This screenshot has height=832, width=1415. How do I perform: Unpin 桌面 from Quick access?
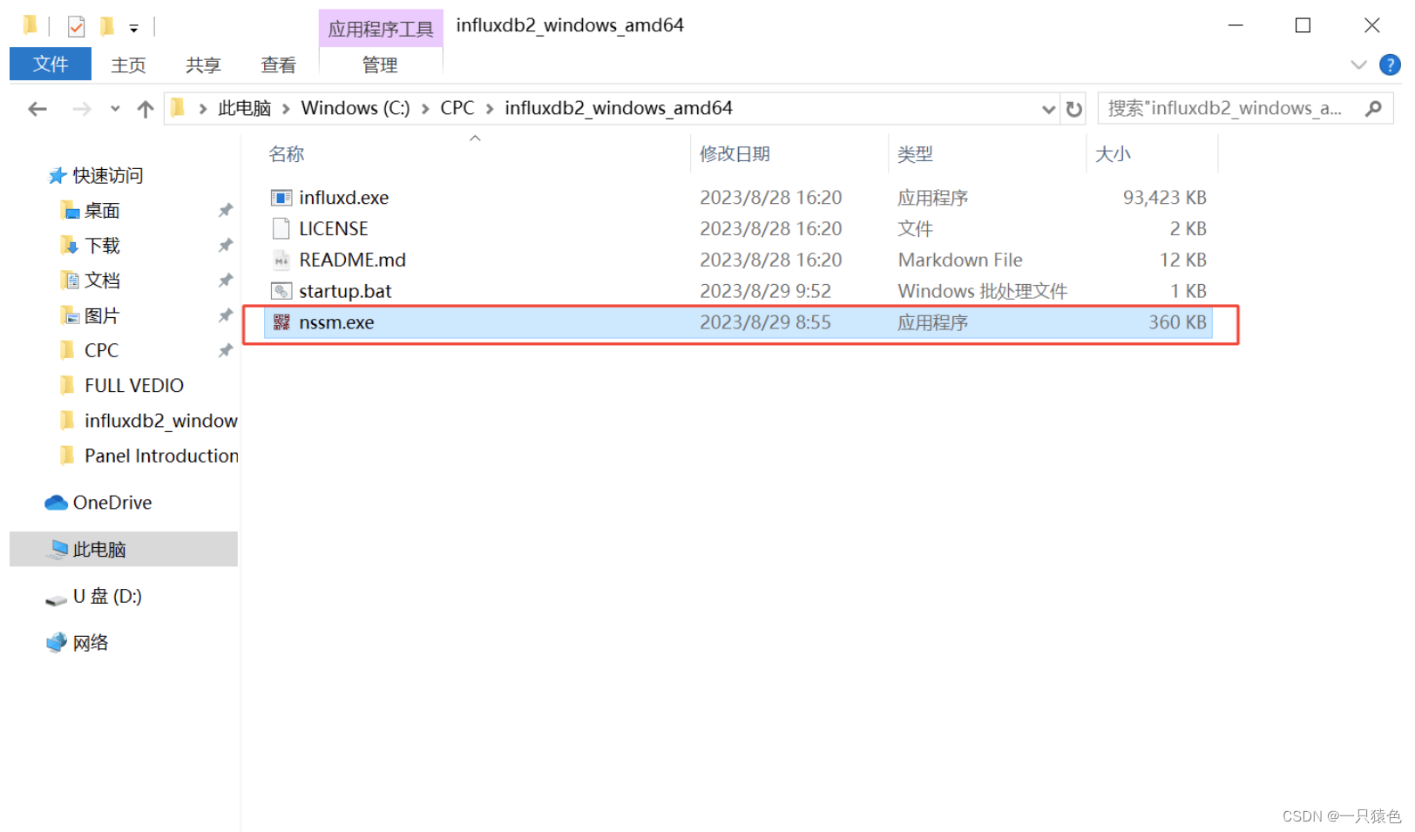pyautogui.click(x=225, y=210)
